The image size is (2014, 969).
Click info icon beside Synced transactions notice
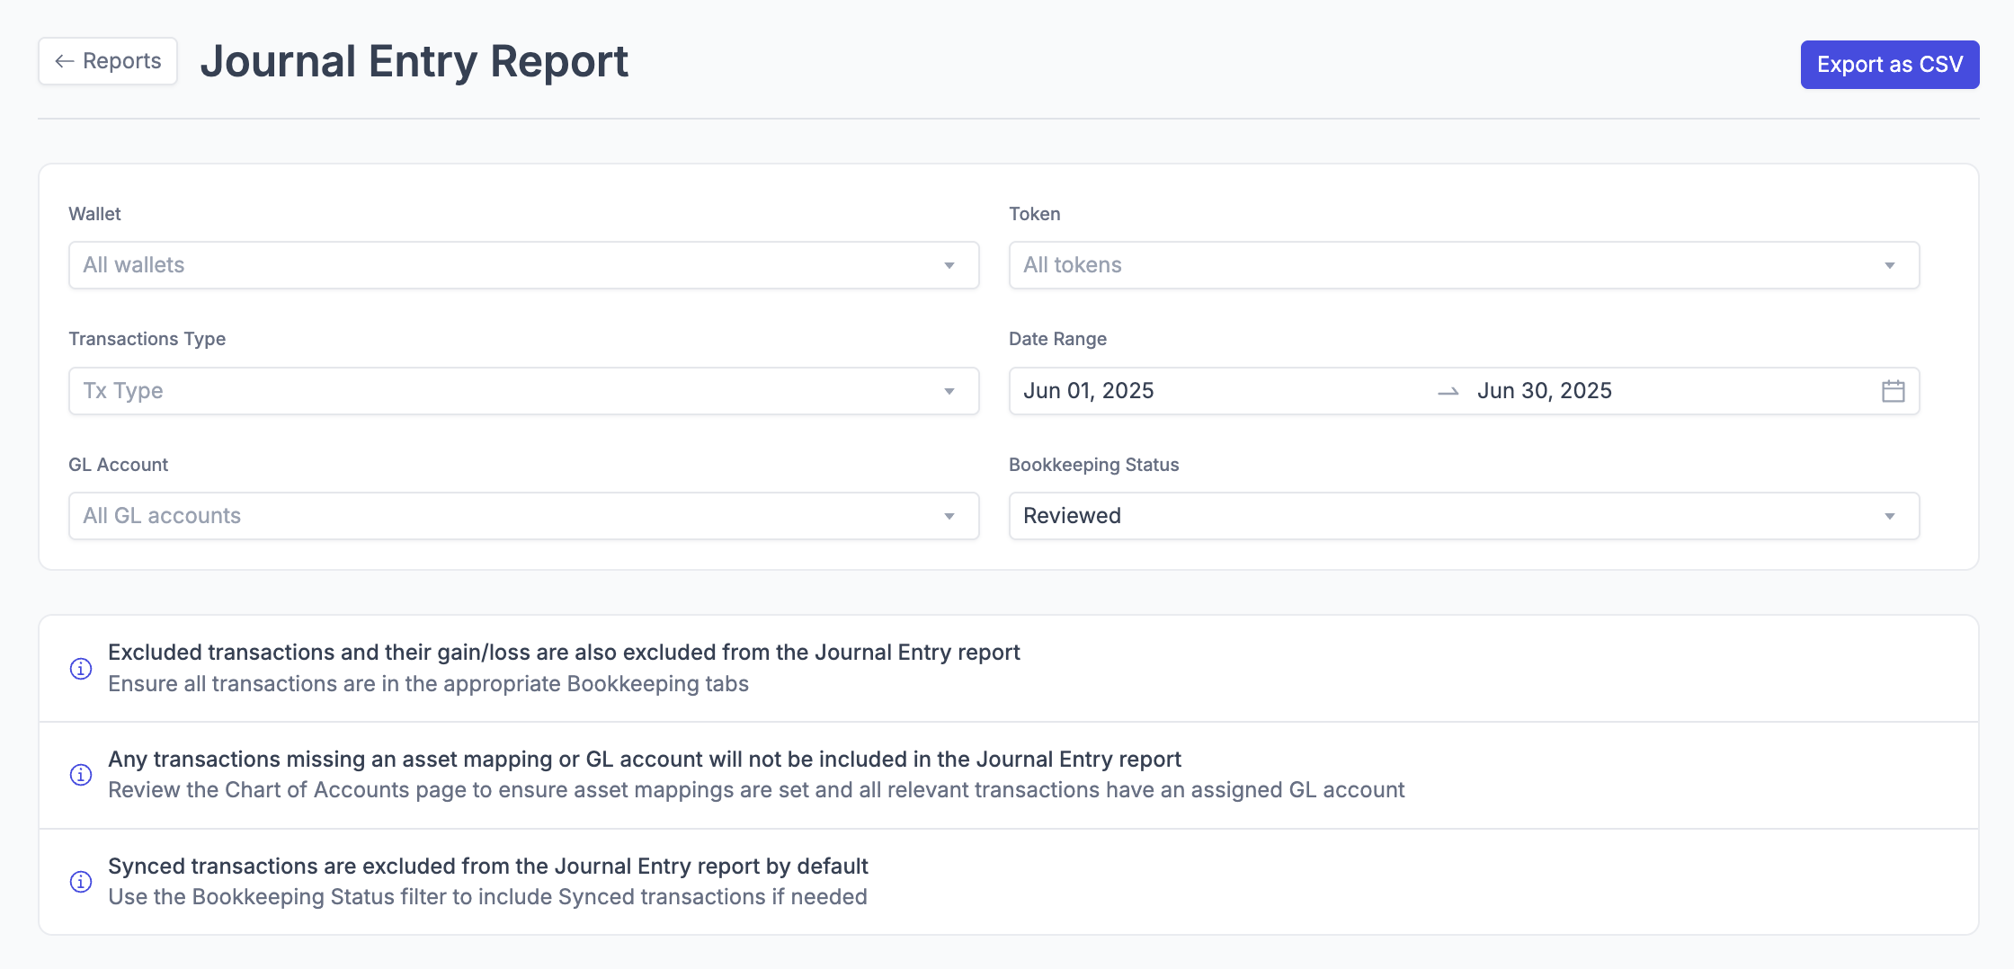coord(81,882)
